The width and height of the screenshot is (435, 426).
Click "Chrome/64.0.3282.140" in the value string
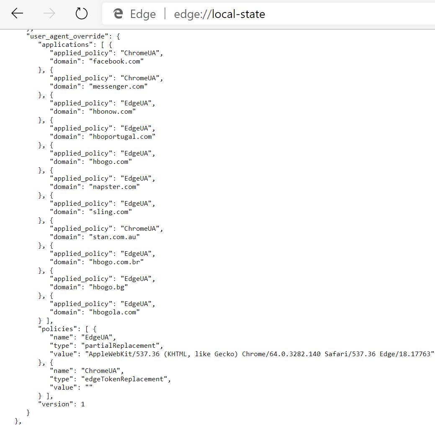tap(281, 354)
